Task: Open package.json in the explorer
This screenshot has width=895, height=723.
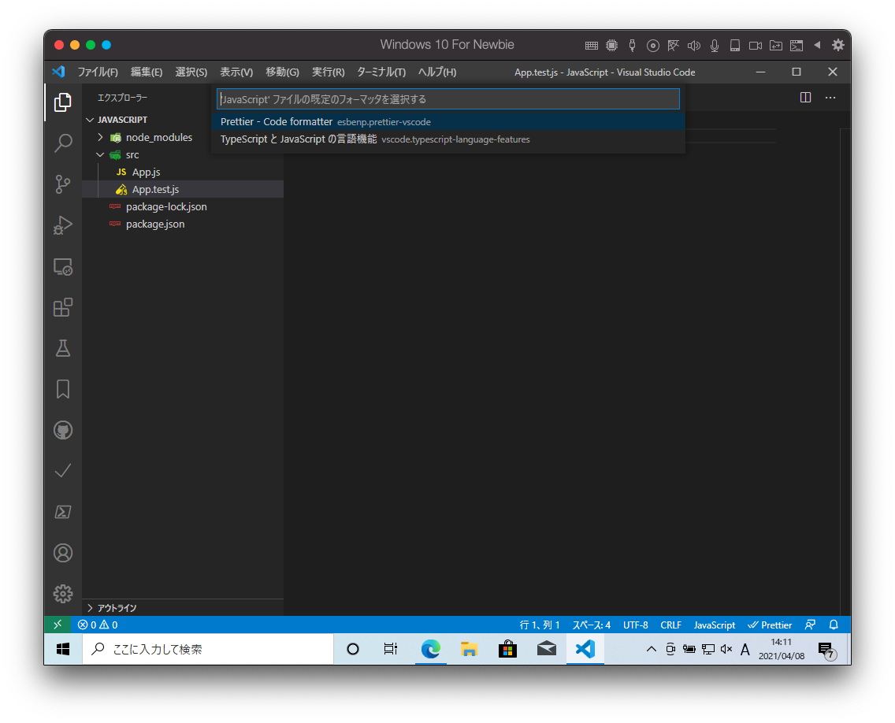Action: 155,224
